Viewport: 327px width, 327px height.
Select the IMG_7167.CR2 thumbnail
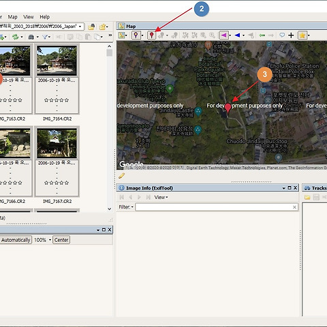pyautogui.click(x=57, y=143)
